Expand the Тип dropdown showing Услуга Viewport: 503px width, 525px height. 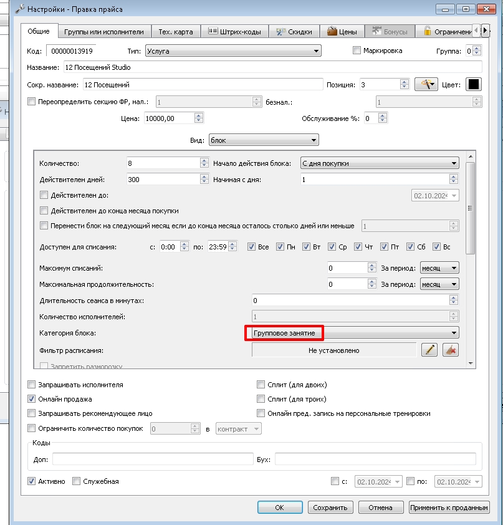pos(233,51)
